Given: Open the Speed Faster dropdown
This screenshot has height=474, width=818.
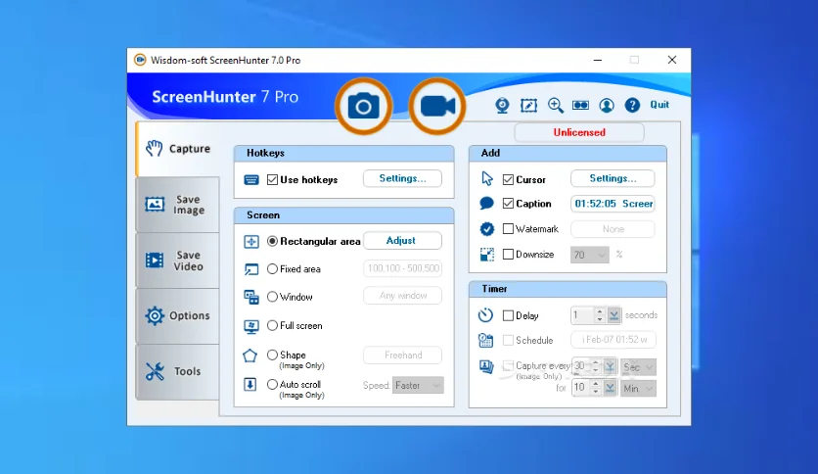Looking at the screenshot, I should click(418, 385).
